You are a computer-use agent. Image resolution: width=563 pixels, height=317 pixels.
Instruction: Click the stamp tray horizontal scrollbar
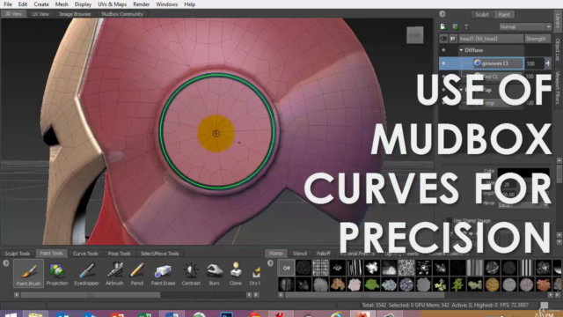click(364, 295)
